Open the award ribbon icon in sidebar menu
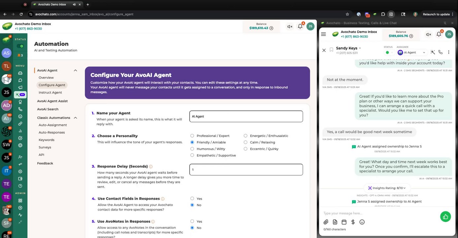 pos(20,102)
